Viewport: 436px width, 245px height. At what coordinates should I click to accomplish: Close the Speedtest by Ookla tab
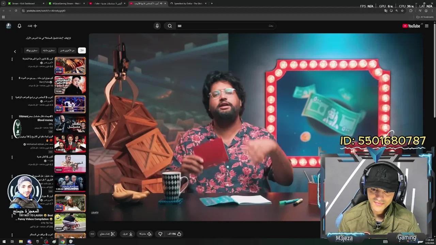pos(206,3)
